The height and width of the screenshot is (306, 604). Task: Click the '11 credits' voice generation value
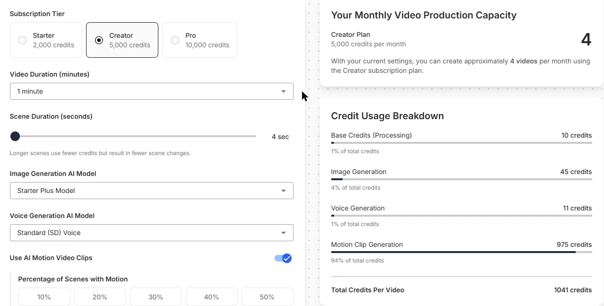(x=577, y=208)
